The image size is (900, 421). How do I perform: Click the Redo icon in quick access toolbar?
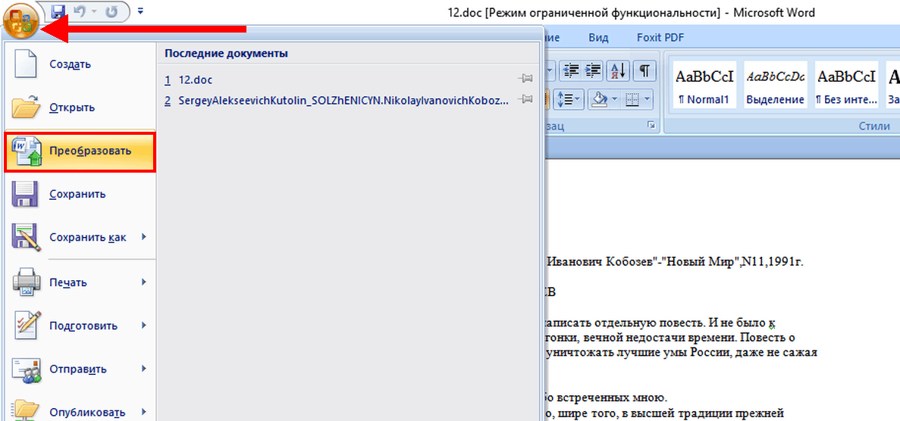tap(112, 12)
